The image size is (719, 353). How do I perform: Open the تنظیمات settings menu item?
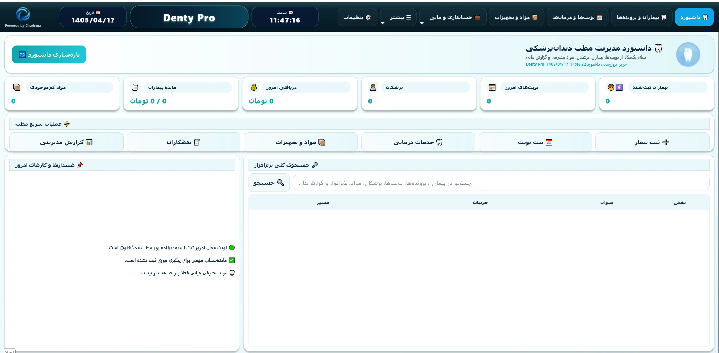357,17
